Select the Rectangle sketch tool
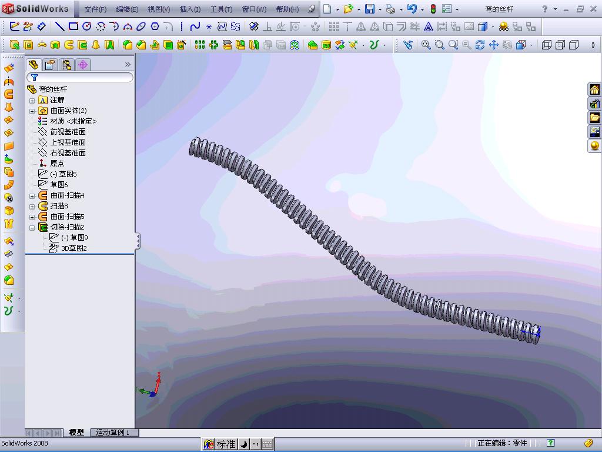This screenshot has width=602, height=452. tap(73, 26)
